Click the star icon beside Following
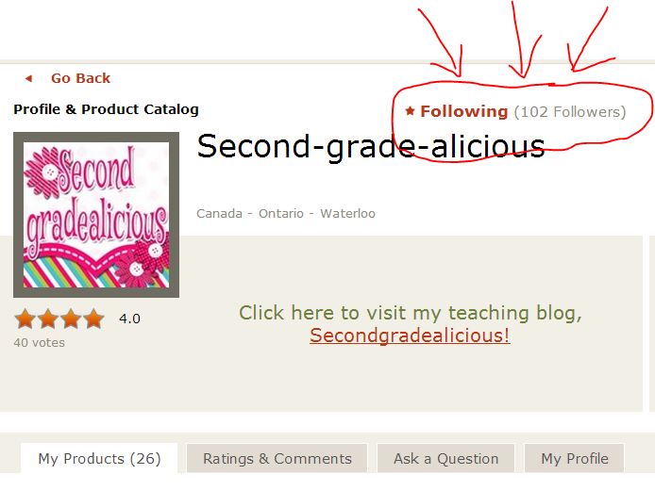The width and height of the screenshot is (655, 491). 410,111
